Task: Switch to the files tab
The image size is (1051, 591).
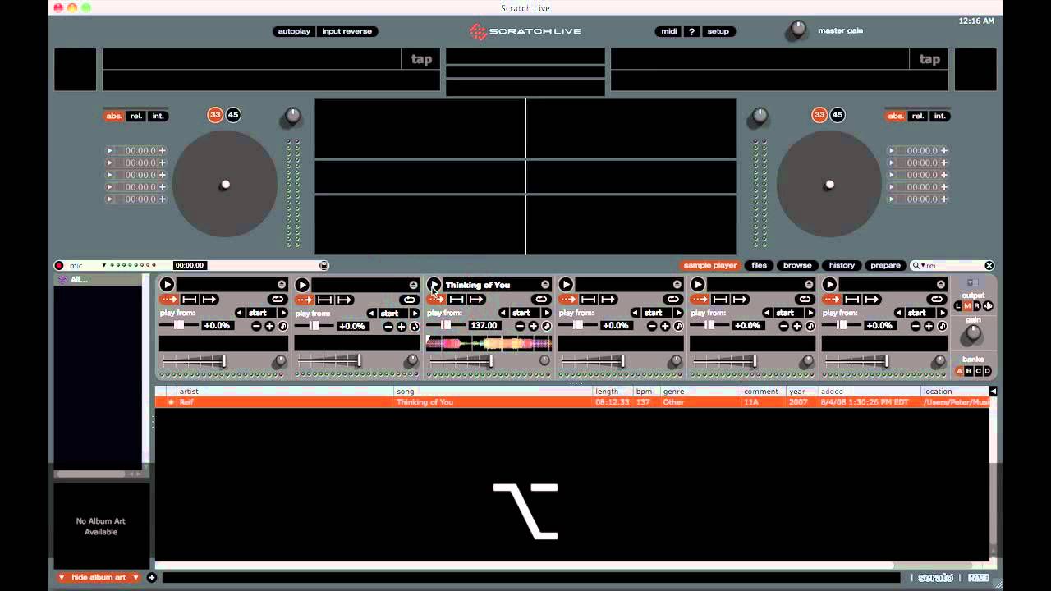Action: 760,266
